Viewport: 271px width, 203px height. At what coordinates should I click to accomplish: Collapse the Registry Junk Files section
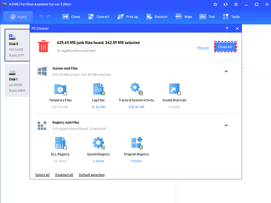(226, 125)
